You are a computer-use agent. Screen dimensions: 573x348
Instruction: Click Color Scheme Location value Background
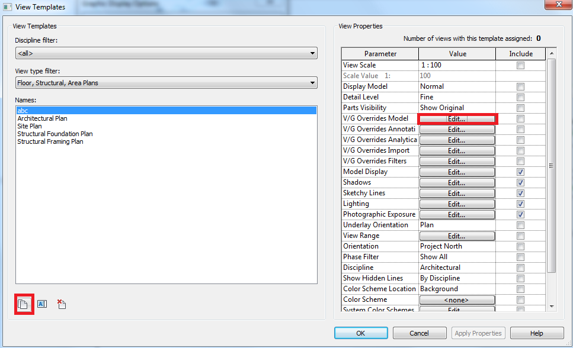pos(439,289)
